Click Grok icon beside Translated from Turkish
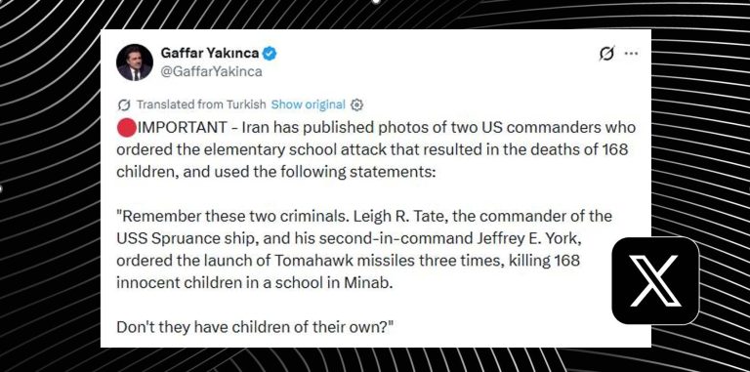750x372 pixels. tap(124, 104)
